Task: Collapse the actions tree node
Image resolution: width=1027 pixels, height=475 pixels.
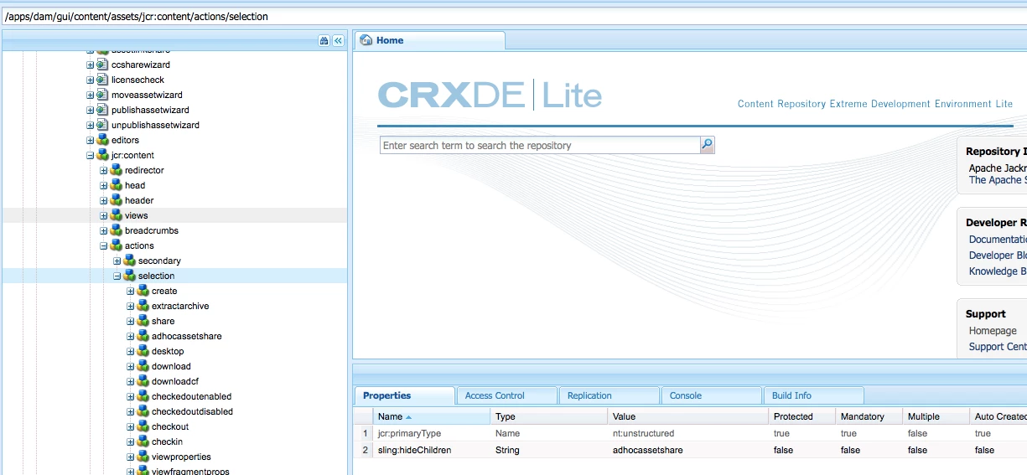Action: click(x=104, y=245)
